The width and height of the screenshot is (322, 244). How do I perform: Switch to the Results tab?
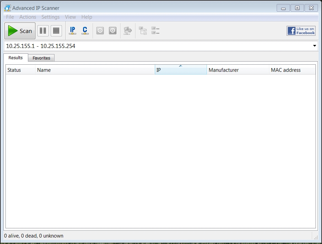coord(15,58)
